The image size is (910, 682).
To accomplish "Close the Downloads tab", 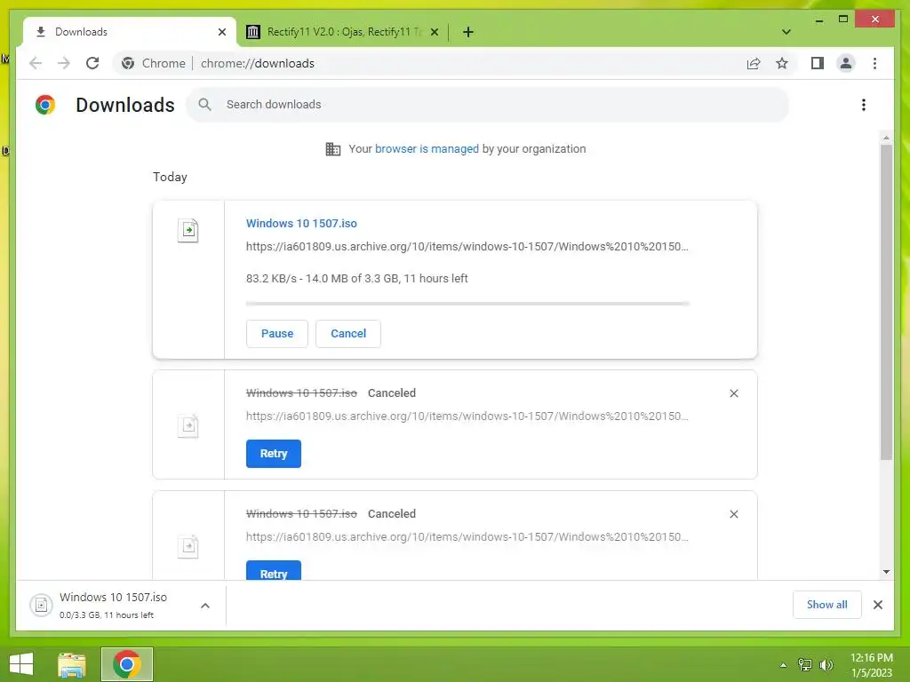I will (221, 32).
